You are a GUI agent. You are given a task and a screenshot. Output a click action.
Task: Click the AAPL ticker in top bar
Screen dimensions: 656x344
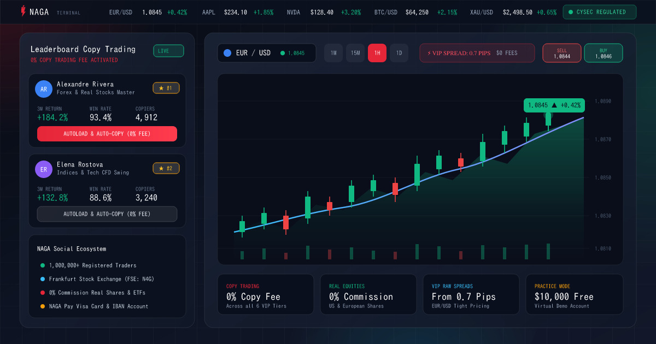238,12
